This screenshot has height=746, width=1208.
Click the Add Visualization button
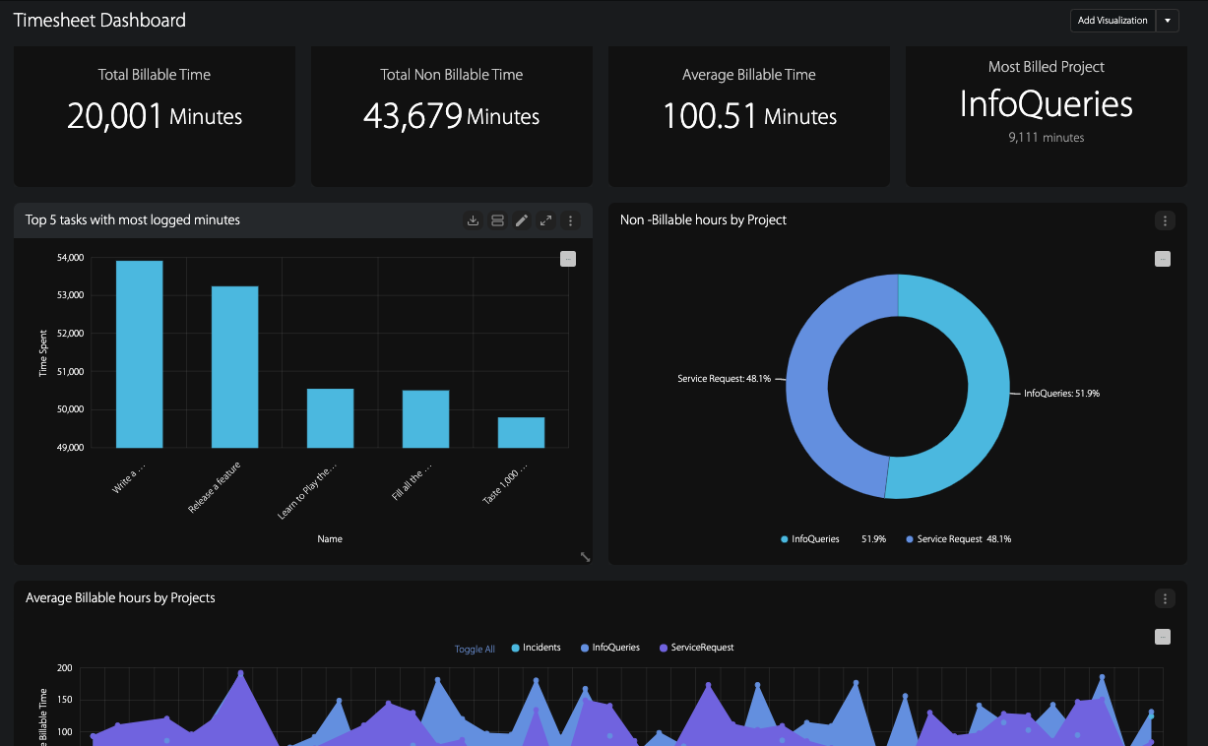point(1113,20)
